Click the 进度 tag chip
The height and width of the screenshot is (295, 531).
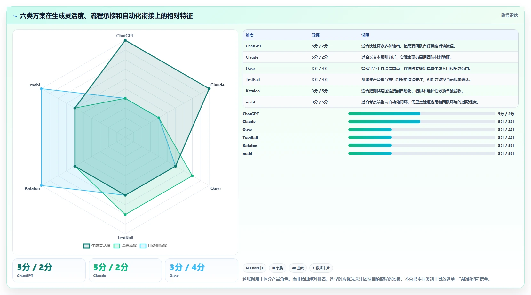(x=298, y=268)
